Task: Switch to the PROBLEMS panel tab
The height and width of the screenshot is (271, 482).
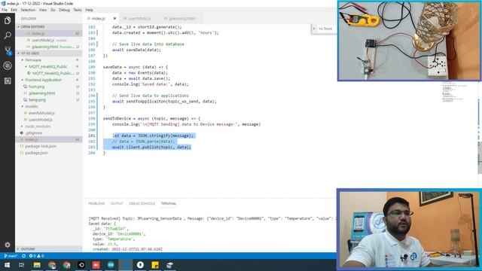Action: (96, 203)
